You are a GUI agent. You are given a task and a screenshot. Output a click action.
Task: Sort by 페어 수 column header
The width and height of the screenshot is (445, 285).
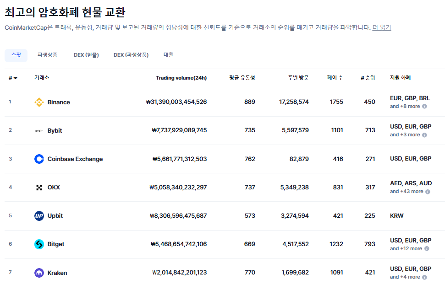(335, 78)
